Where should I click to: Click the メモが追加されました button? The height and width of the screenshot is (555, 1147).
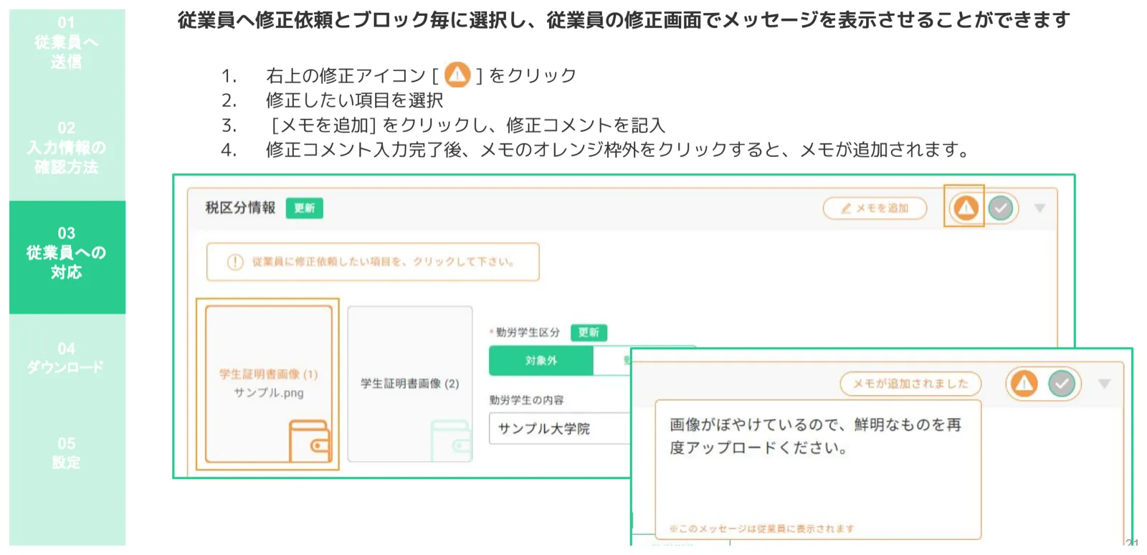910,384
